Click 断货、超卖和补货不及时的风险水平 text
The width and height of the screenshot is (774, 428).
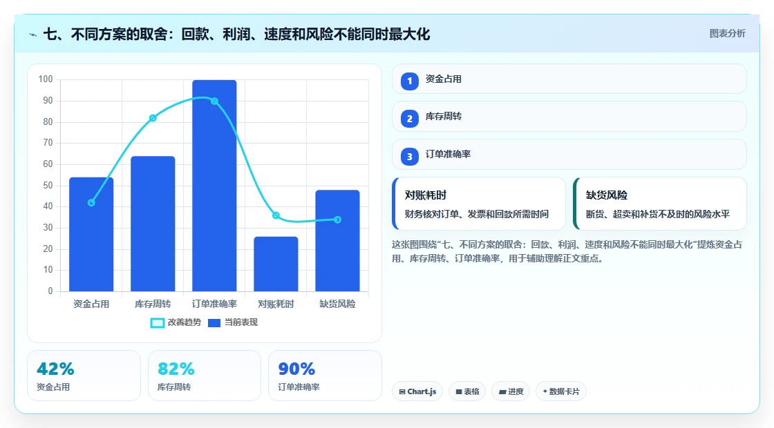pyautogui.click(x=658, y=214)
